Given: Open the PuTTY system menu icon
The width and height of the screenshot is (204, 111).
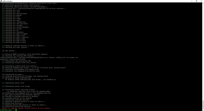Looking at the screenshot, I should coord(1,1).
